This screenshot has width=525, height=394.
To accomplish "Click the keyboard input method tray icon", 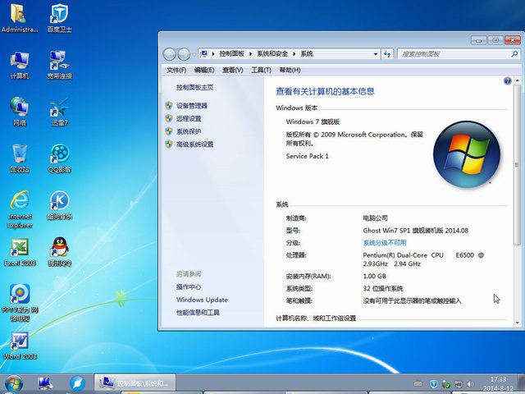I will pos(418,383).
